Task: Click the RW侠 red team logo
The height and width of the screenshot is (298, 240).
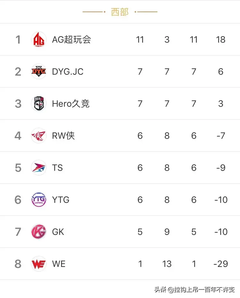Action: (39, 136)
